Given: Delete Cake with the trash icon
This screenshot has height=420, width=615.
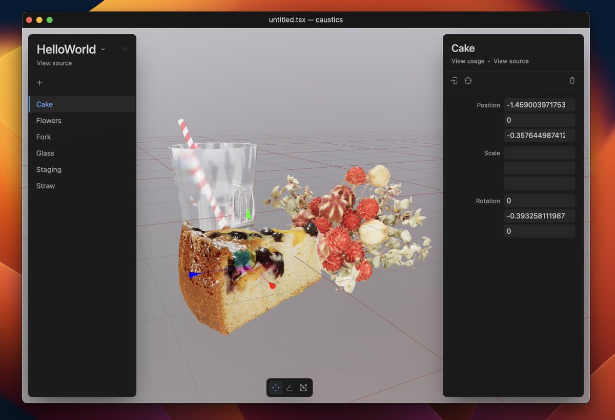Looking at the screenshot, I should (x=572, y=81).
